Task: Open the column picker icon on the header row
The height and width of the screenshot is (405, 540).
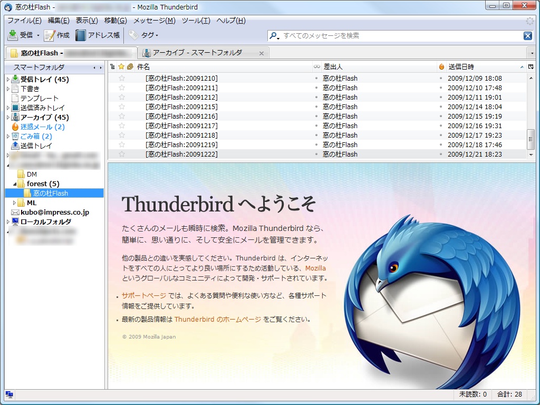Action: coord(531,67)
